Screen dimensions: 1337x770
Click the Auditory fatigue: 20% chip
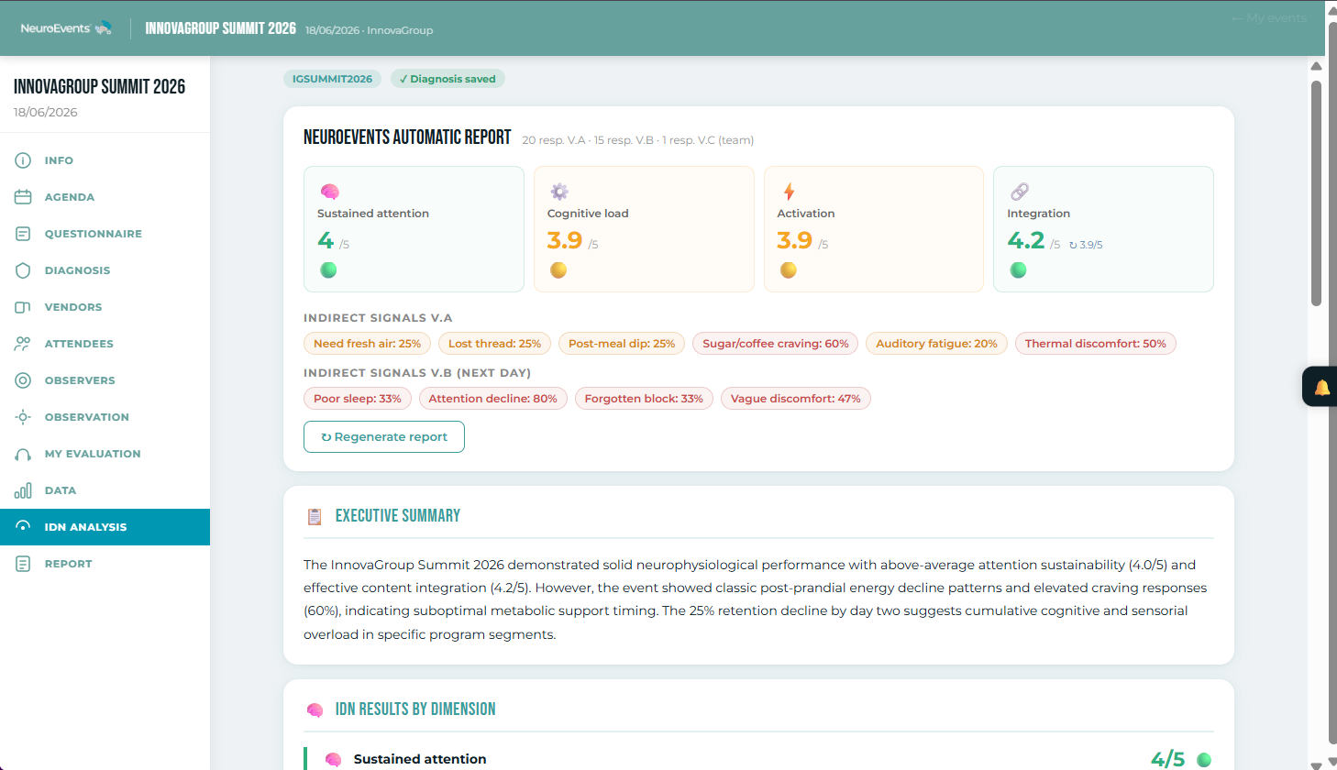click(x=936, y=344)
